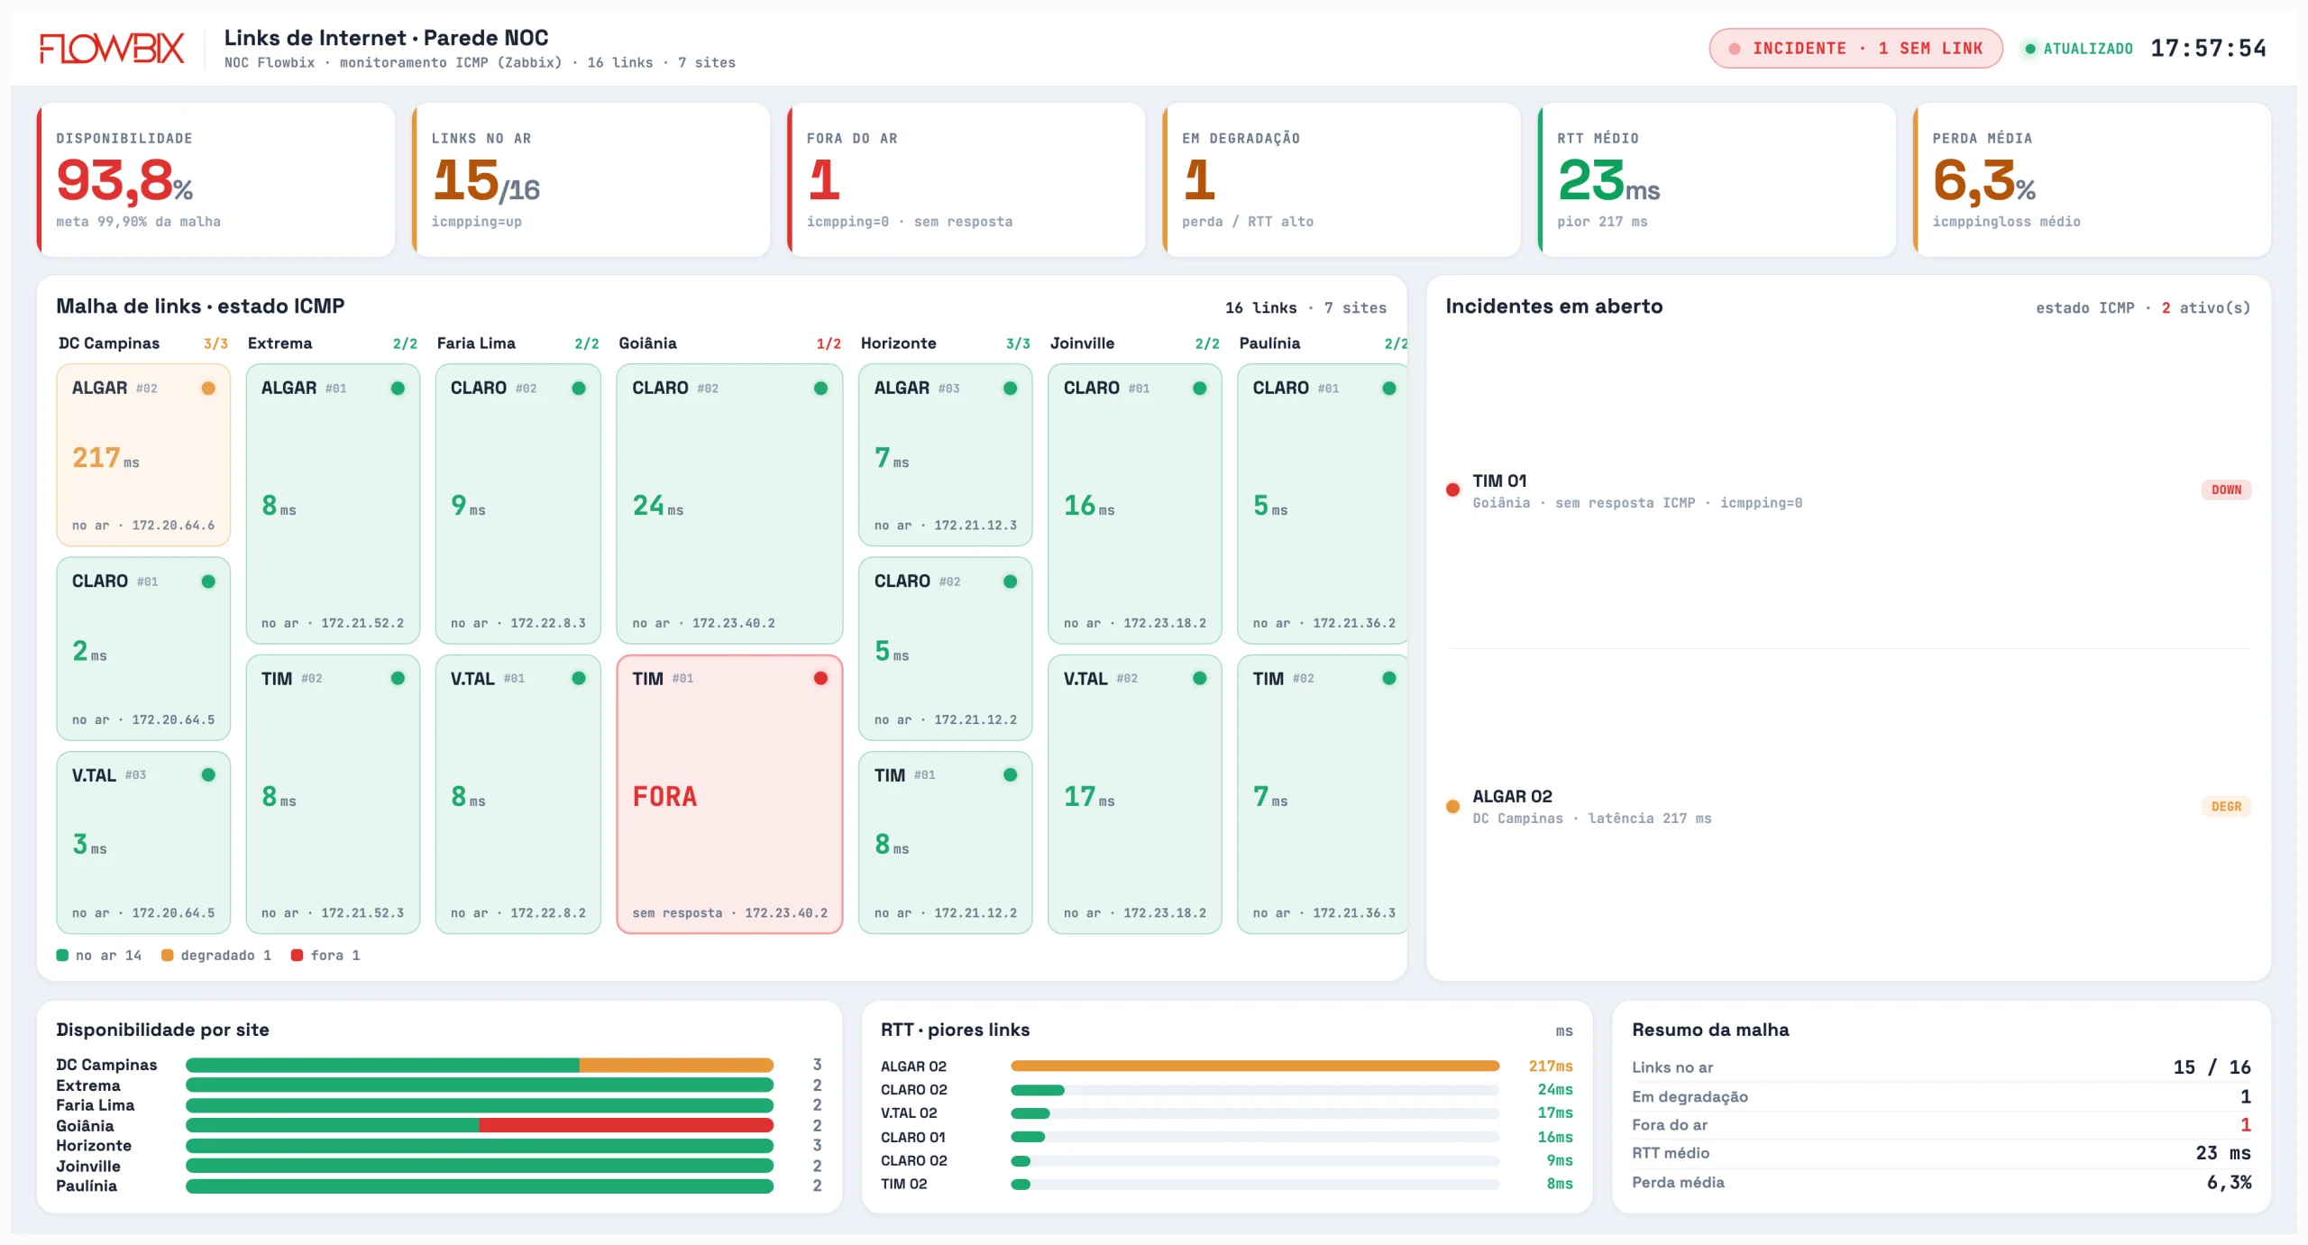Click the red 'fora 1' legend swatch

[x=297, y=956]
